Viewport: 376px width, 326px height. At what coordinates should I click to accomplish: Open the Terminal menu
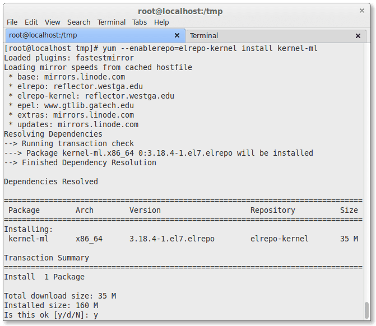pos(112,22)
